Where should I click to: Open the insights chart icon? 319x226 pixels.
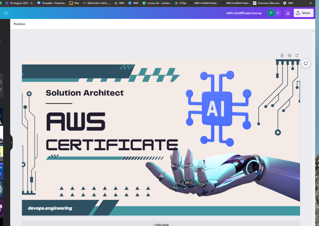288,13
